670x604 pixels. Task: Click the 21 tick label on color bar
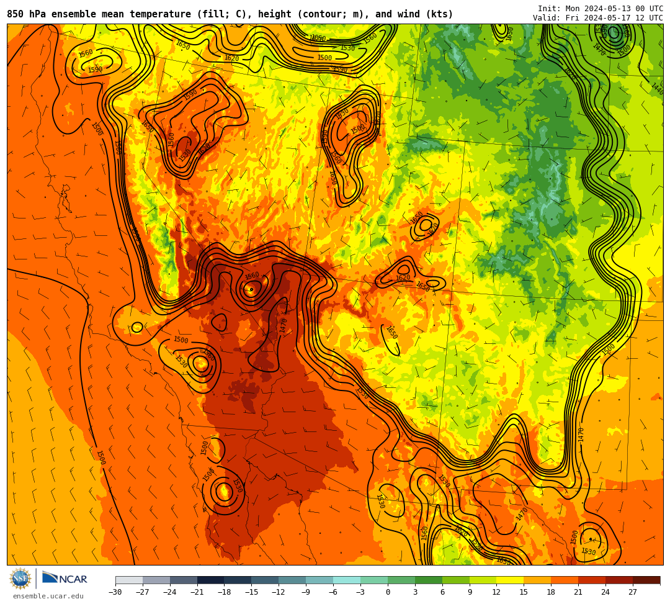(578, 592)
